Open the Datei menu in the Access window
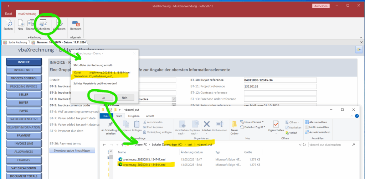 [9, 14]
